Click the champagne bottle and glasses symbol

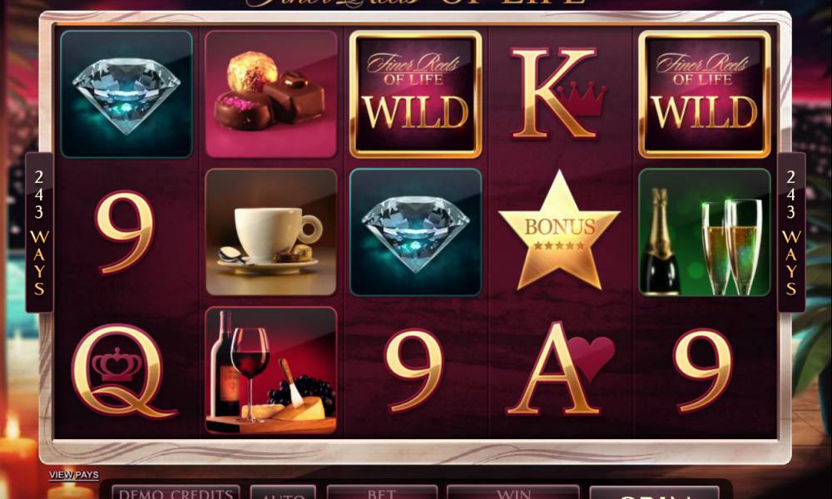[x=705, y=232]
